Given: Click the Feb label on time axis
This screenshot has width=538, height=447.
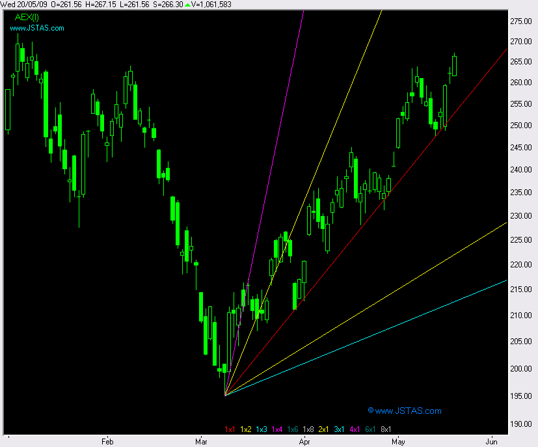Looking at the screenshot, I should (x=107, y=442).
